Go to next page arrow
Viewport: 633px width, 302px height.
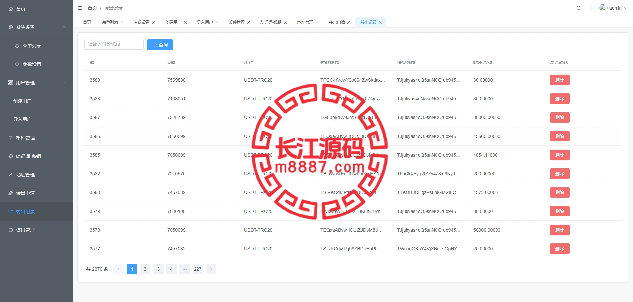coord(211,269)
